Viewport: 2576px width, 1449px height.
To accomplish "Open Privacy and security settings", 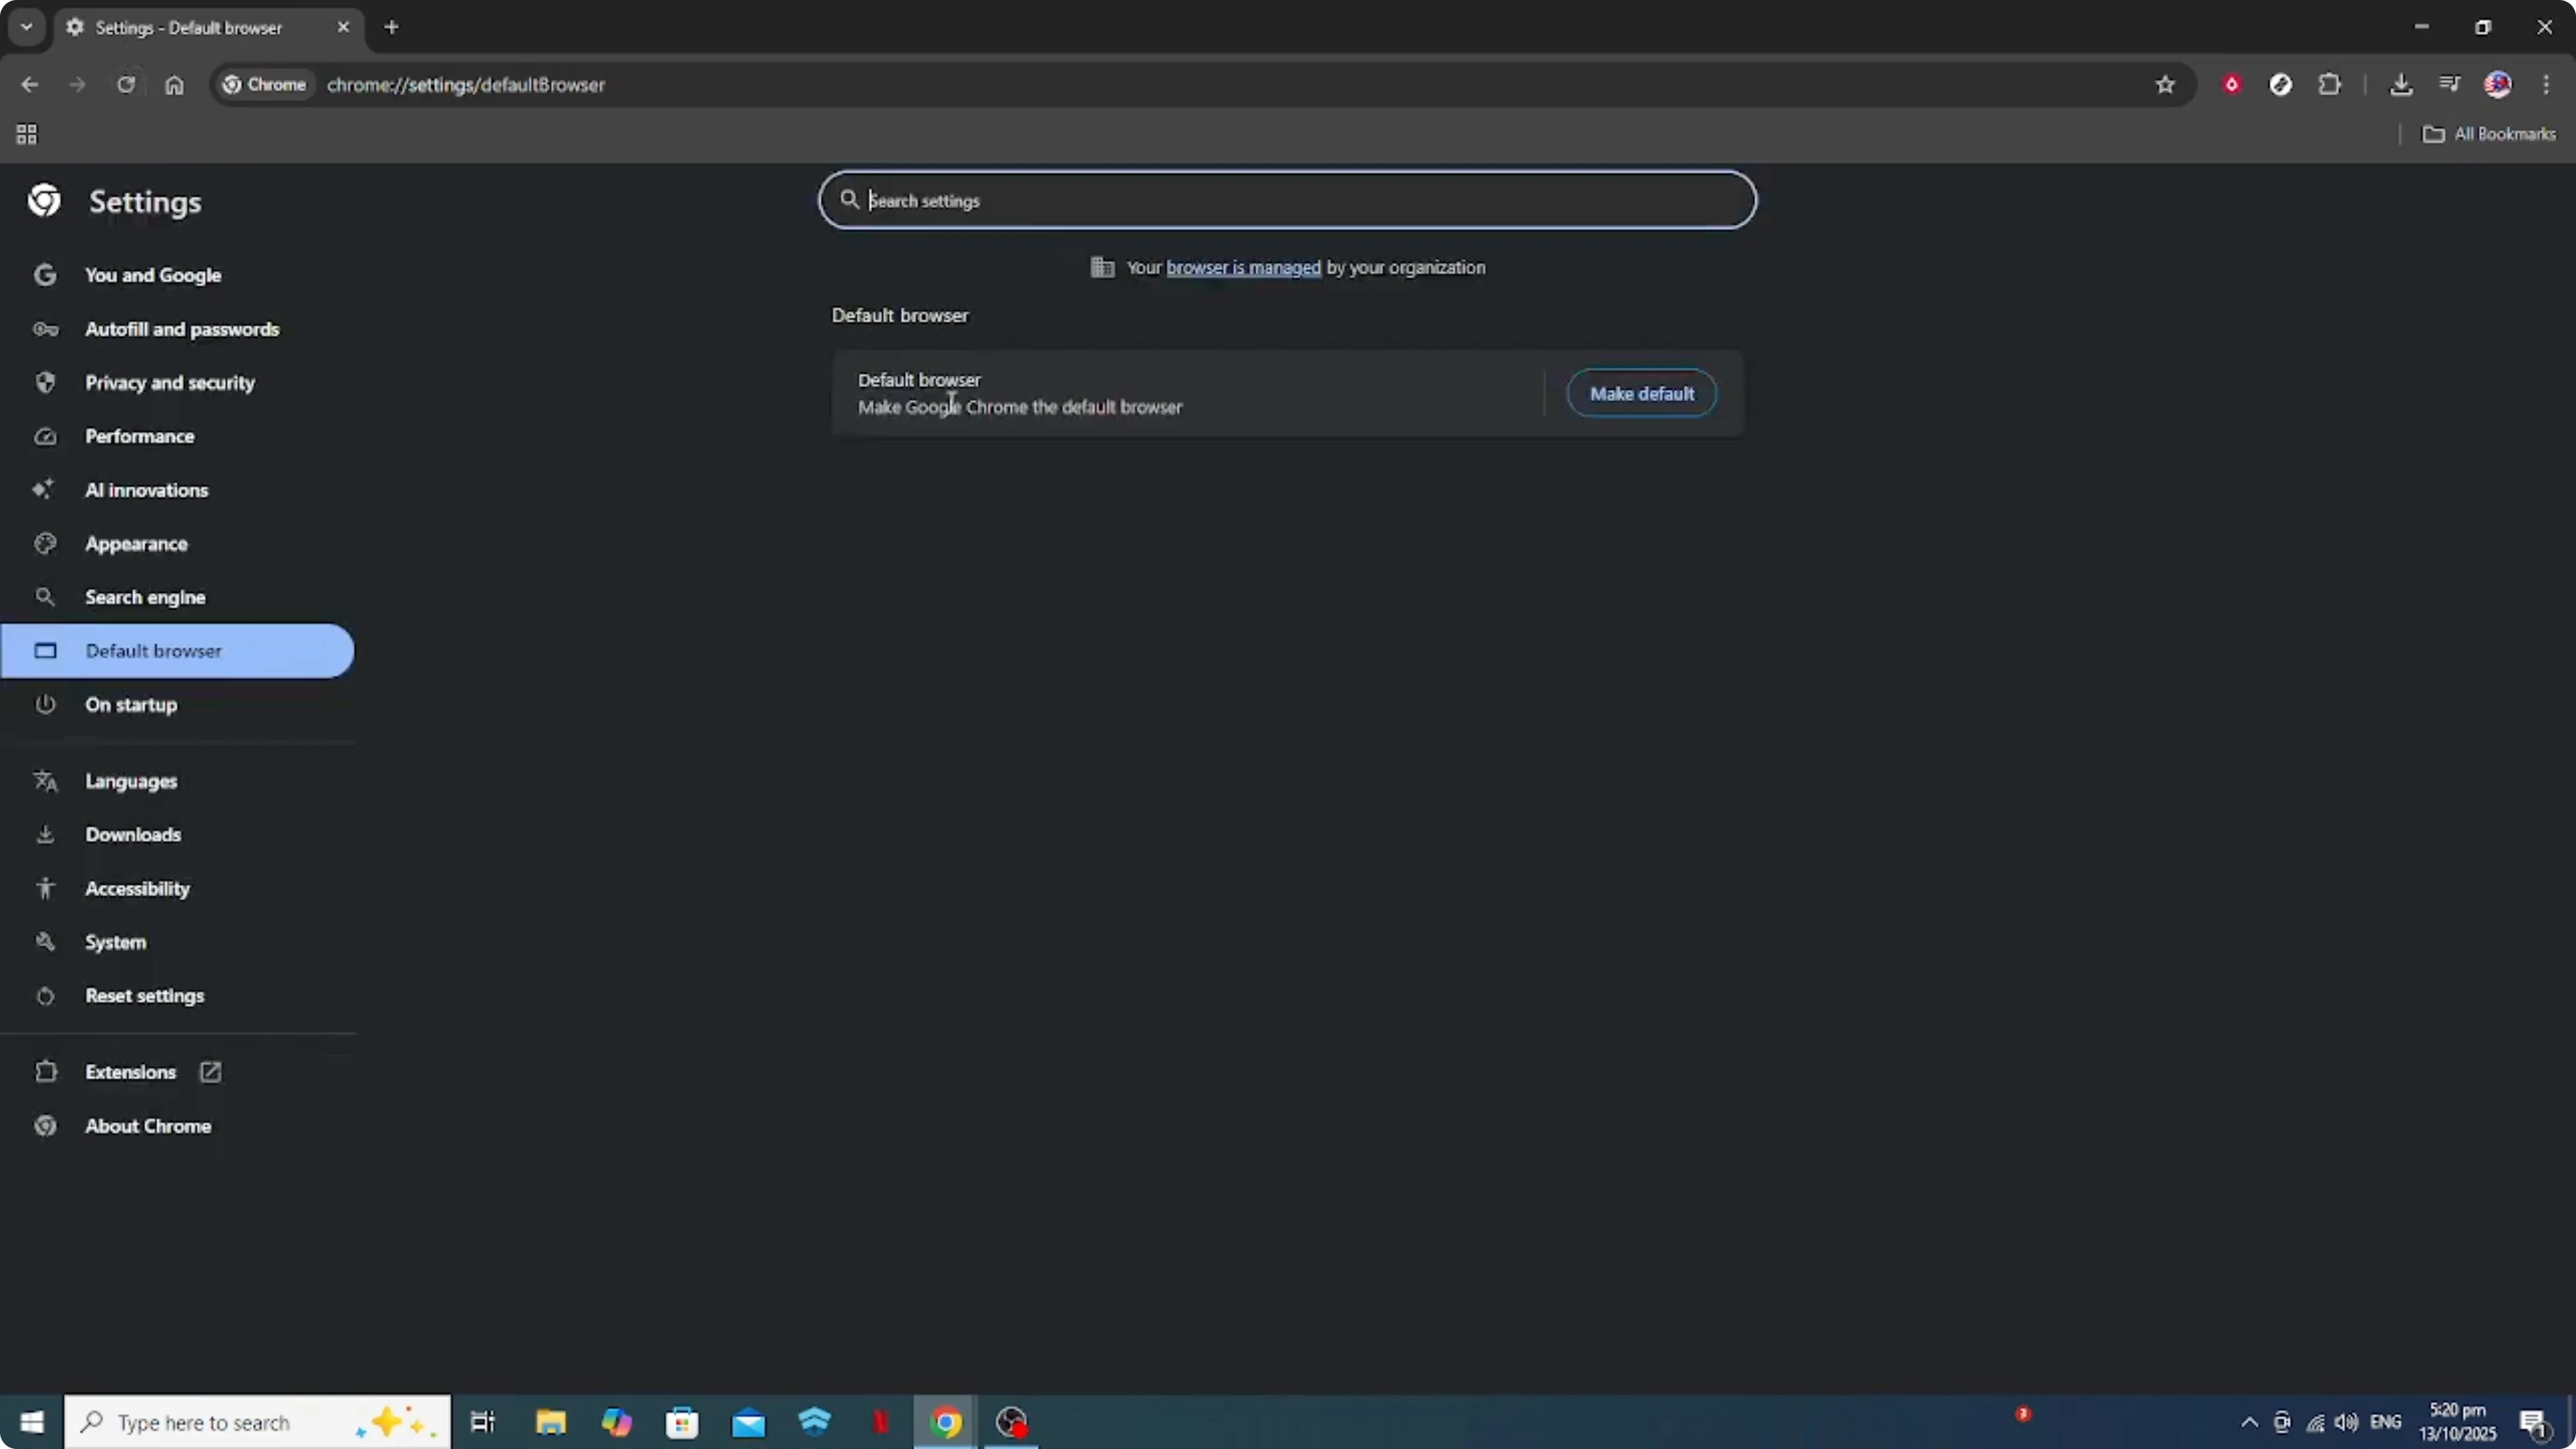I will (x=169, y=383).
